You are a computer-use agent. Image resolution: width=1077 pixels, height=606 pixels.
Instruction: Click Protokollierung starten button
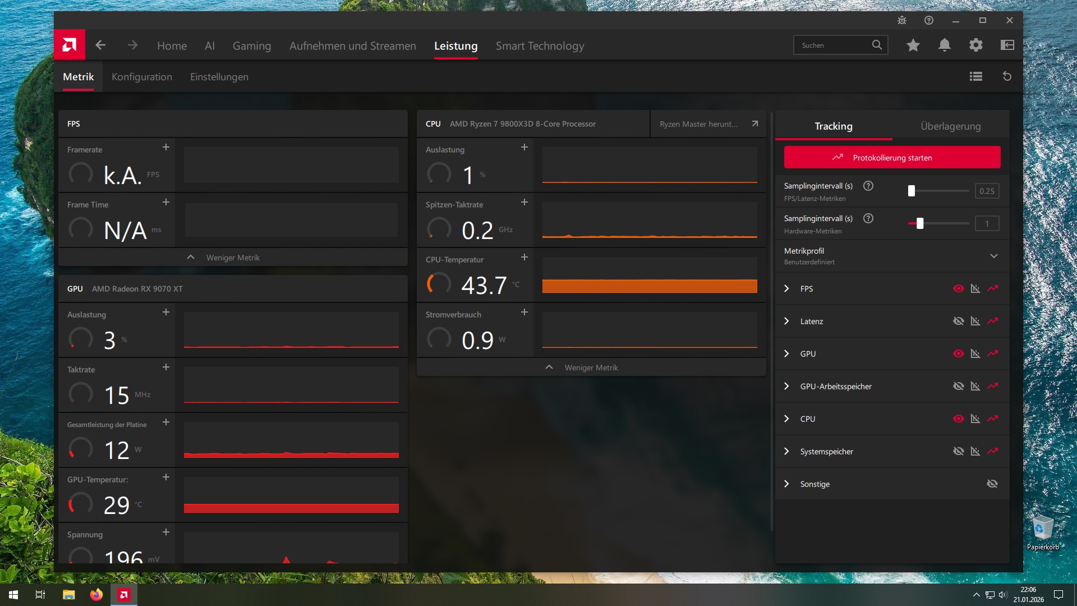[x=892, y=158]
